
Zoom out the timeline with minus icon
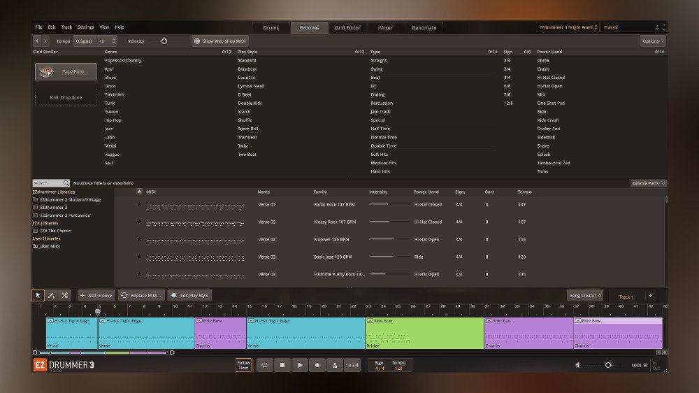(x=658, y=352)
